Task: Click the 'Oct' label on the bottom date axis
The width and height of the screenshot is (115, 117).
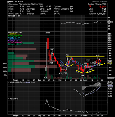Action: pyautogui.click(x=60, y=116)
